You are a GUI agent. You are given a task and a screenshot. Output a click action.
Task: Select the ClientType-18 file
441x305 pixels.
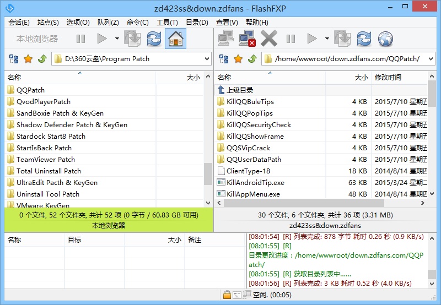click(x=248, y=171)
